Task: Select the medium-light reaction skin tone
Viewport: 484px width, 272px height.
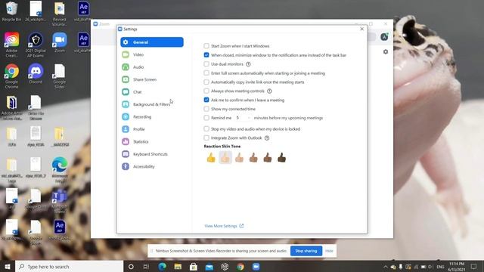Action: tap(239, 158)
